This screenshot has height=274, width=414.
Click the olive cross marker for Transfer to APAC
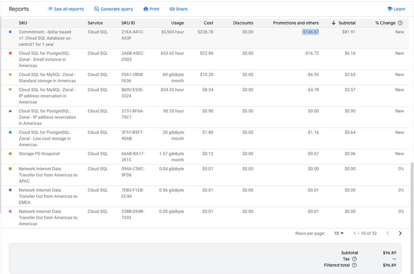point(10,169)
